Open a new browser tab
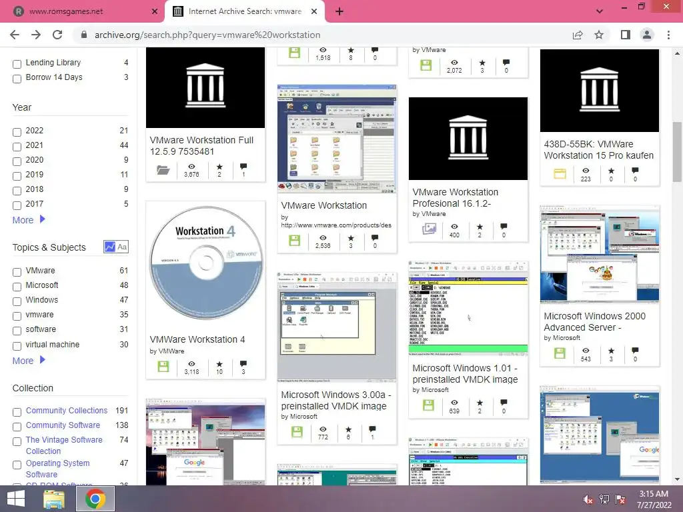The height and width of the screenshot is (512, 683). [x=339, y=11]
